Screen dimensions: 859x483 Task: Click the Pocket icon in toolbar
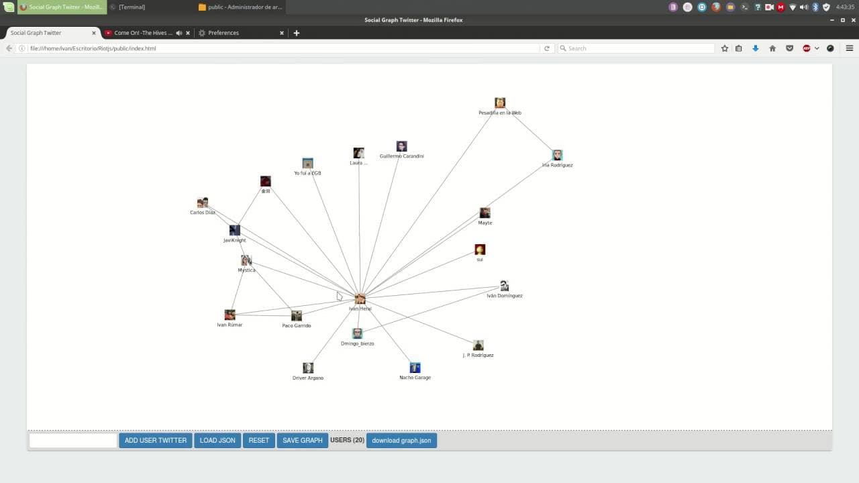point(790,48)
